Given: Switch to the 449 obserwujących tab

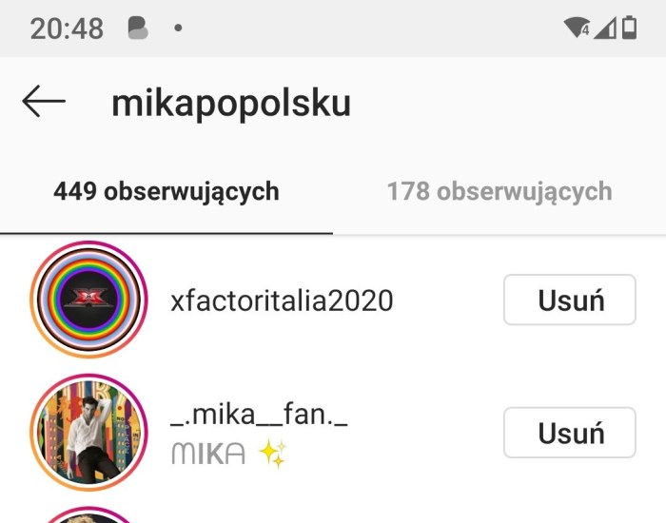Looking at the screenshot, I should pos(166,191).
